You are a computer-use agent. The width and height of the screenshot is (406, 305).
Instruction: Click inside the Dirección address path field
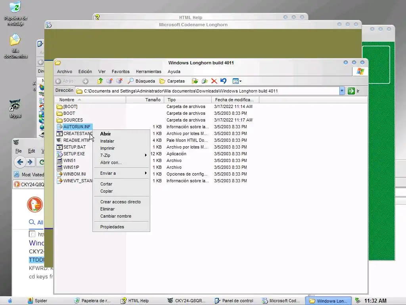[x=207, y=91]
